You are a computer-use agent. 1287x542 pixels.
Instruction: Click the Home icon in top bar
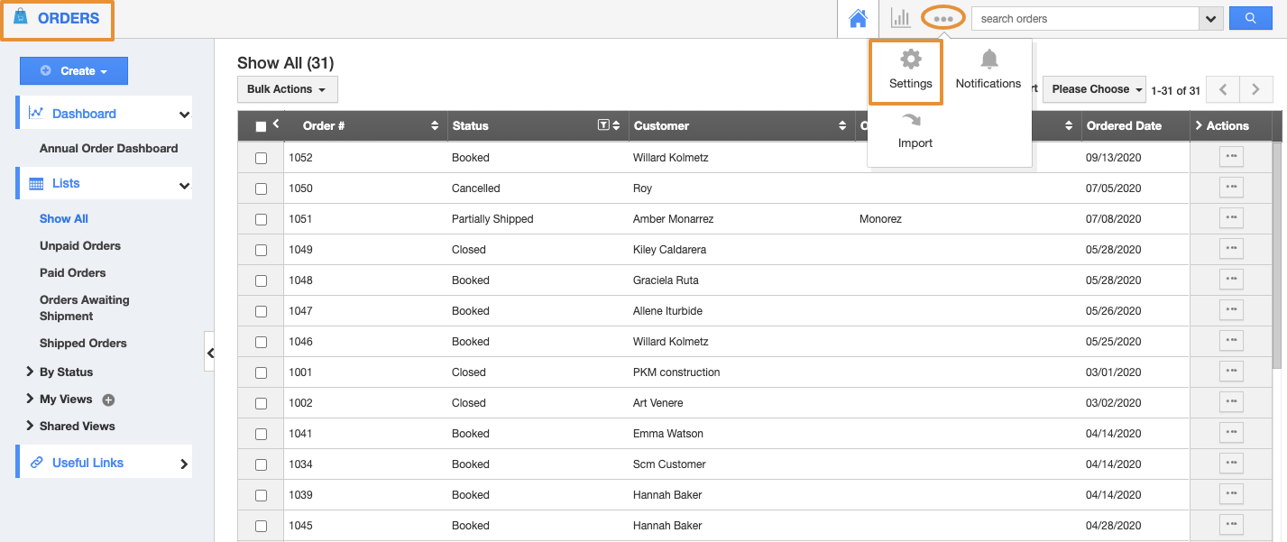click(858, 19)
